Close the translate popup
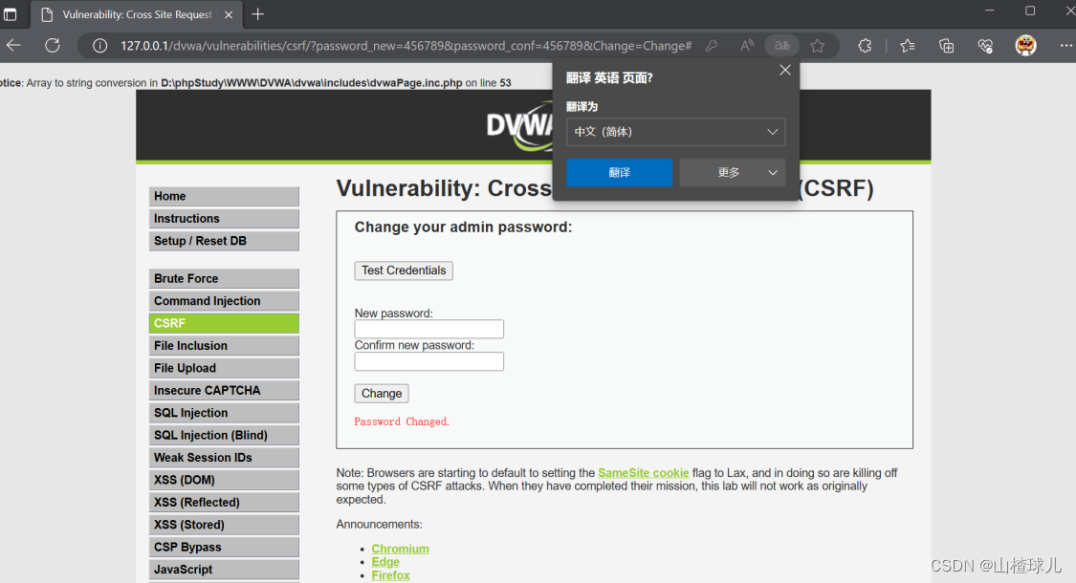Screen dimensions: 1076x583 tap(785, 70)
